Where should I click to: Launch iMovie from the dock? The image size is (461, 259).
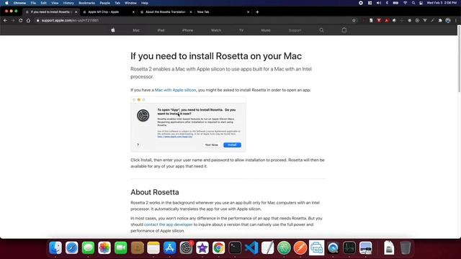click(x=202, y=247)
